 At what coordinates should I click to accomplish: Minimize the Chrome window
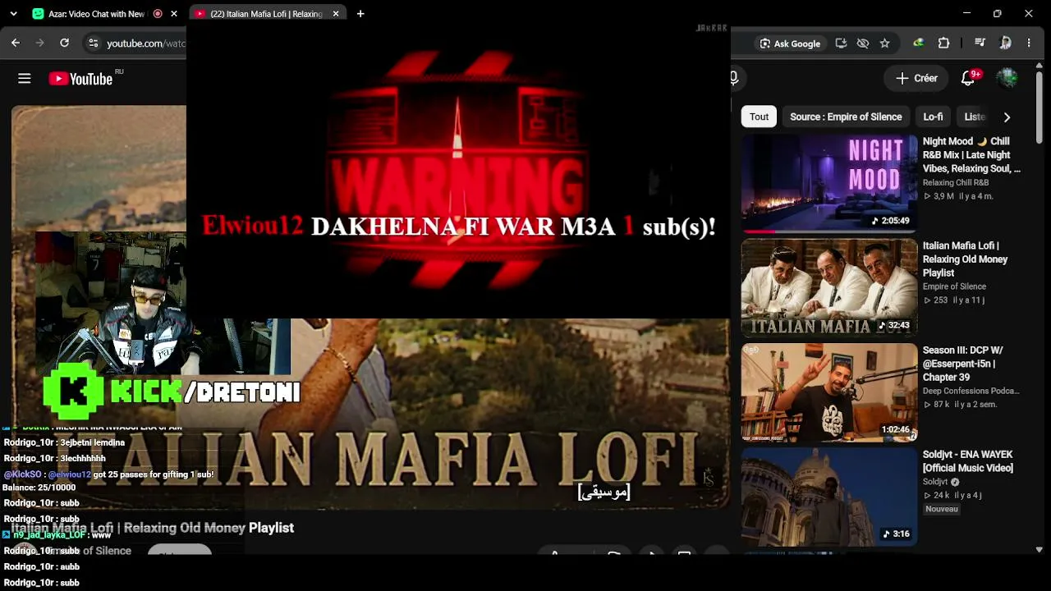(x=966, y=14)
